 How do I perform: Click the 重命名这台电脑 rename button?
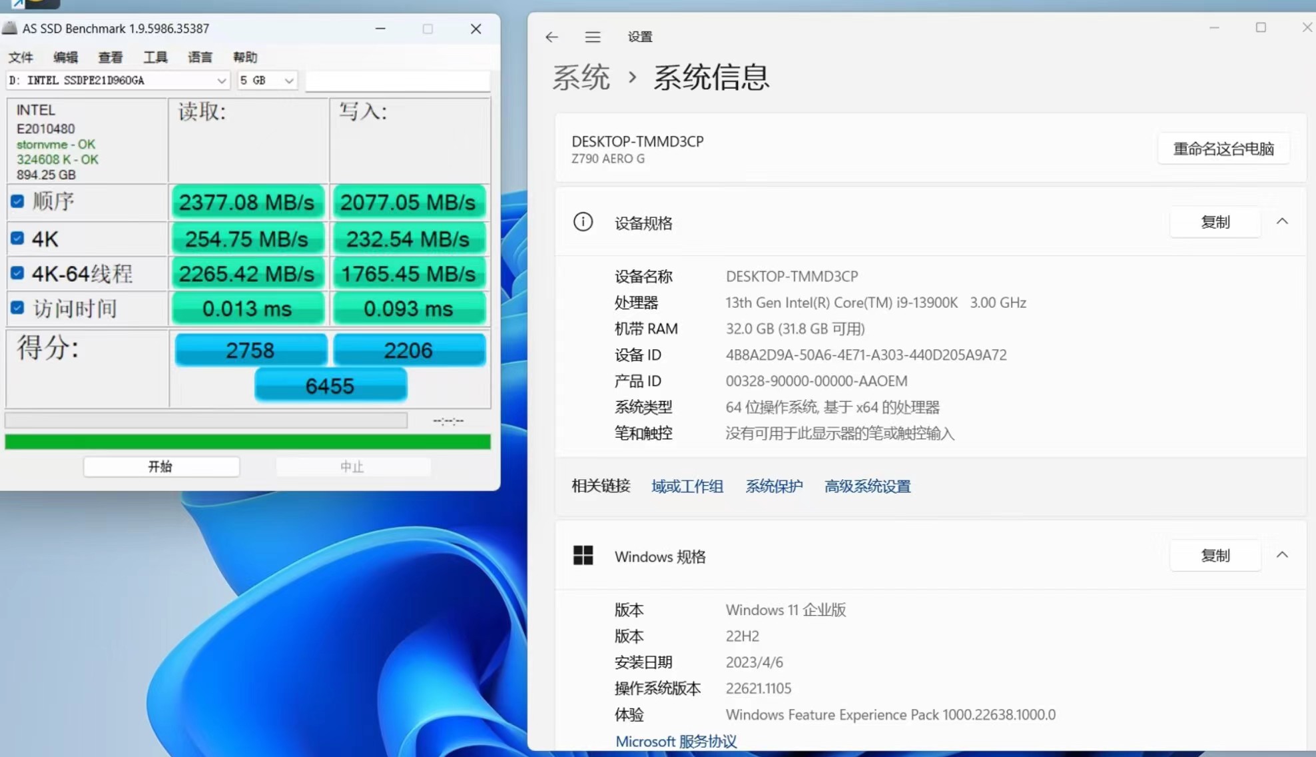pos(1223,149)
